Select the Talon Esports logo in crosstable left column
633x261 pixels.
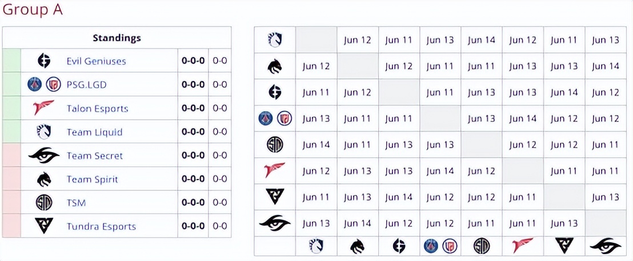(x=275, y=170)
